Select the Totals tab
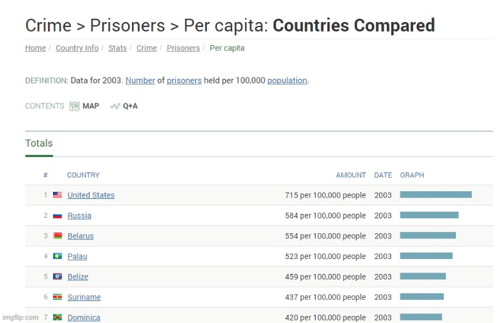The width and height of the screenshot is (500, 323). click(x=39, y=143)
